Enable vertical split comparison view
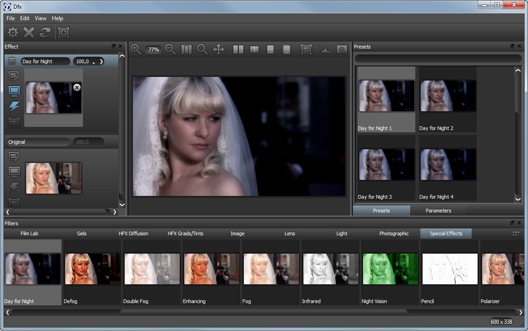 (x=254, y=49)
